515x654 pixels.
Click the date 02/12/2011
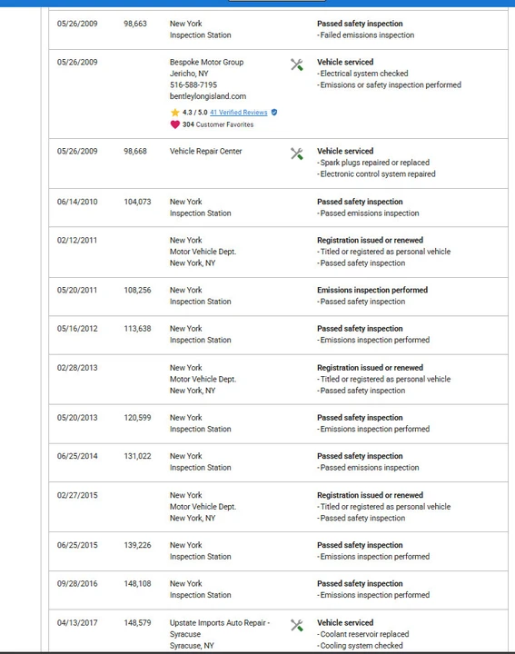[x=77, y=240]
